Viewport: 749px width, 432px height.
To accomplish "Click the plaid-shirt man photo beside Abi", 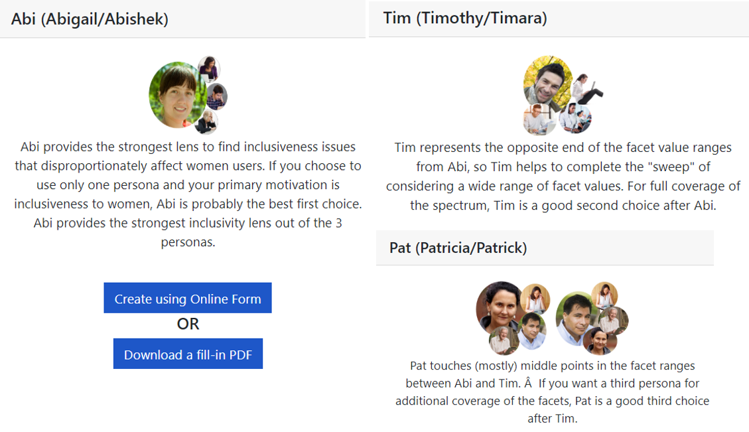I will [217, 96].
